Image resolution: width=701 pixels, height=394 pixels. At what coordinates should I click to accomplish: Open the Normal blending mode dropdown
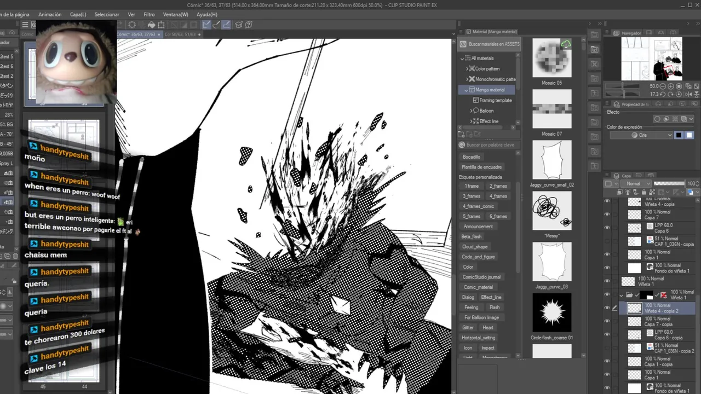635,184
